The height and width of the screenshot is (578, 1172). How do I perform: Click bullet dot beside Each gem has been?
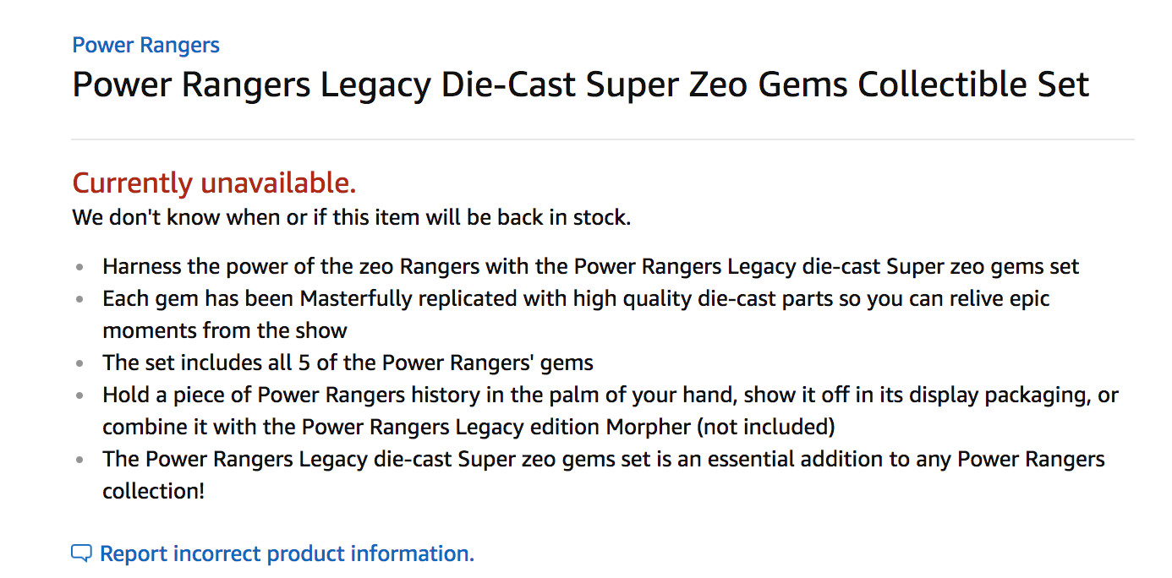coord(79,300)
